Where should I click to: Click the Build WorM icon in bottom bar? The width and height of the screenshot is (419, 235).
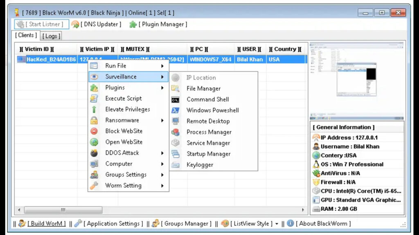22,223
